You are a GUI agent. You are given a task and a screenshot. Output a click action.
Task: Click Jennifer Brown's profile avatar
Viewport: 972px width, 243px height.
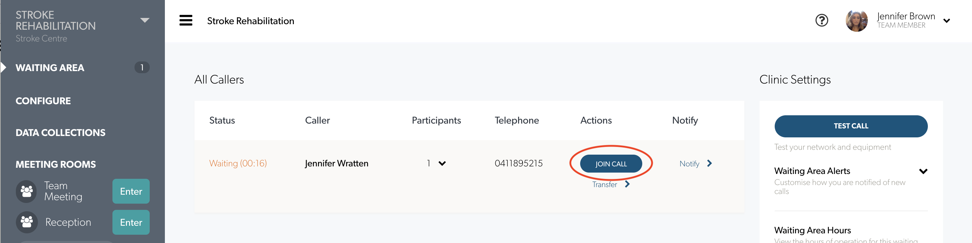(856, 21)
